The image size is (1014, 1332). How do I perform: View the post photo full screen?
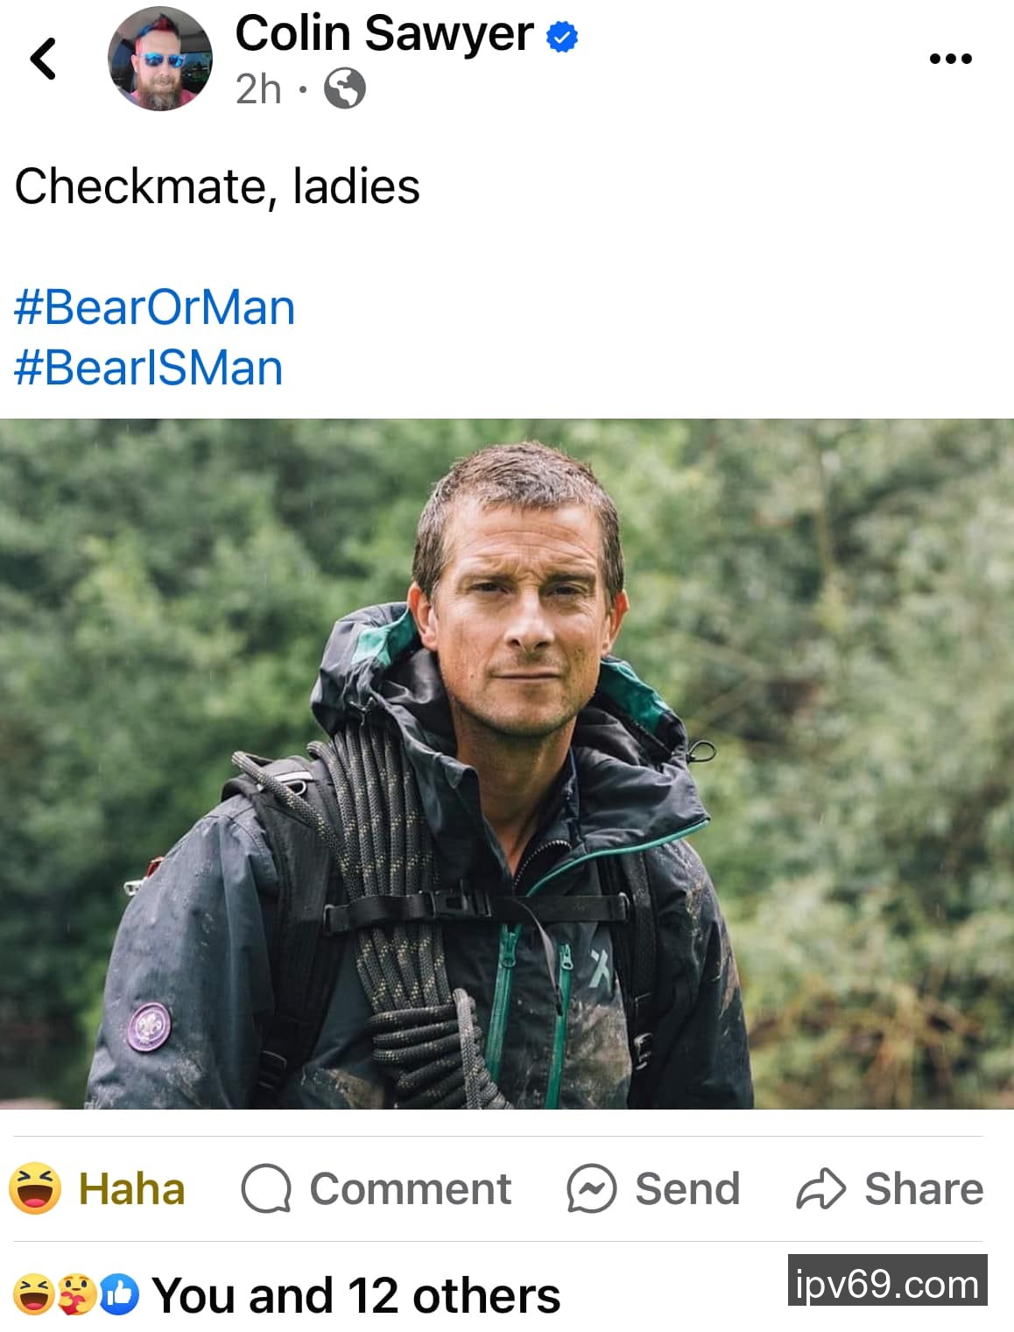point(507,764)
